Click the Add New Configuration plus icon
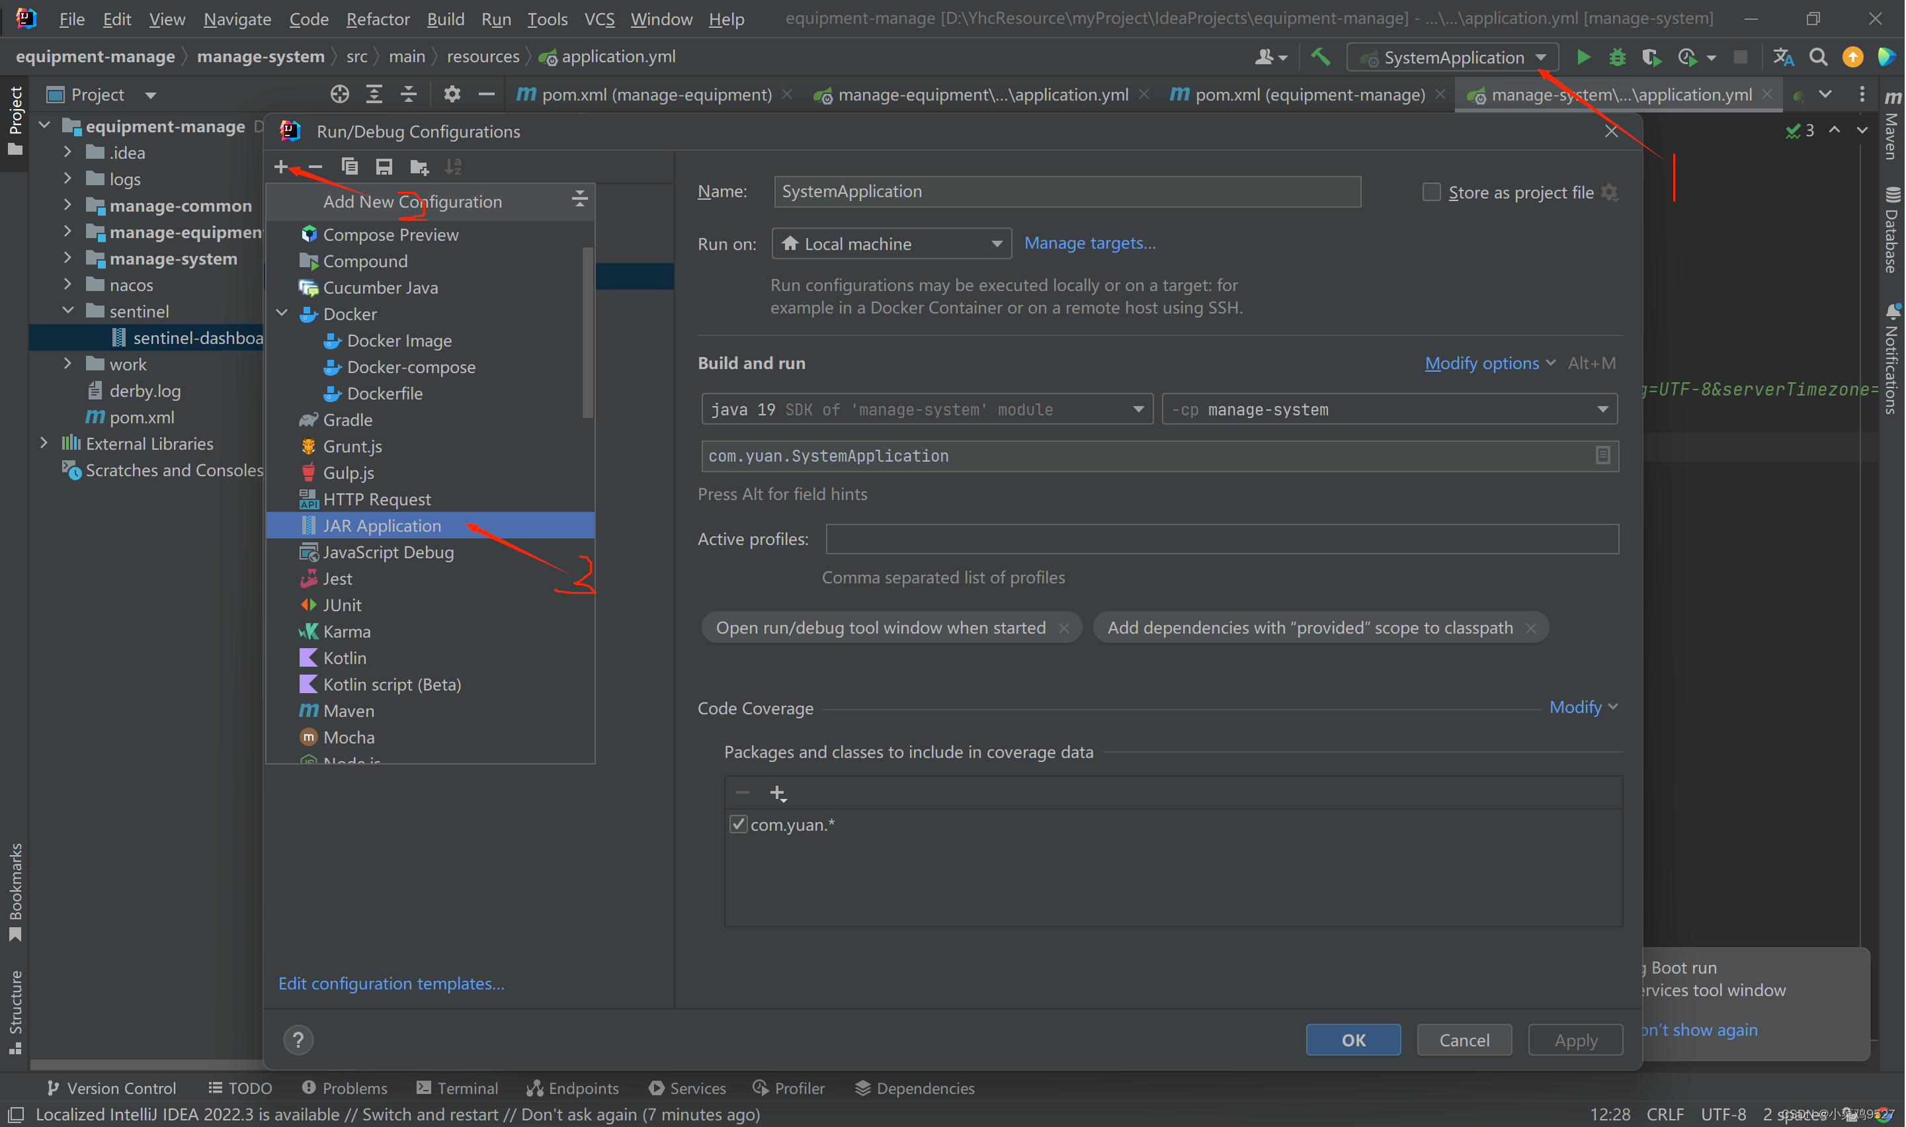Image resolution: width=1906 pixels, height=1127 pixels. (x=280, y=165)
